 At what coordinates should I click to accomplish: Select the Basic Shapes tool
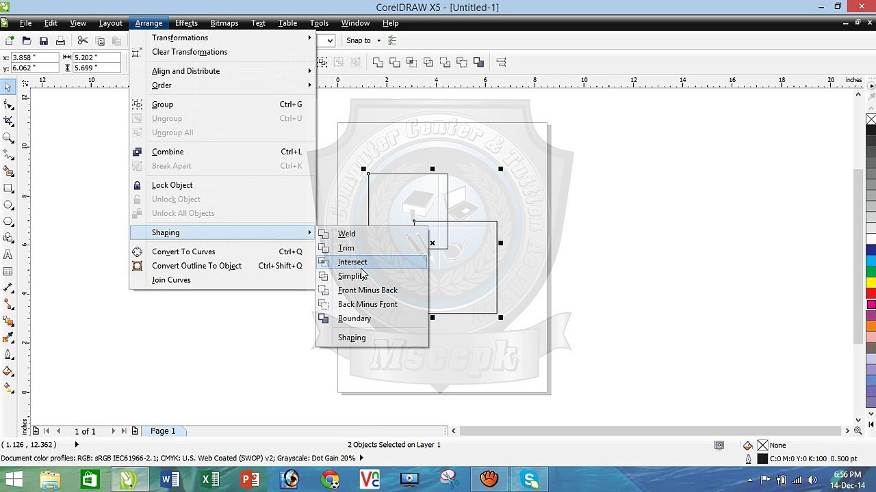point(8,238)
